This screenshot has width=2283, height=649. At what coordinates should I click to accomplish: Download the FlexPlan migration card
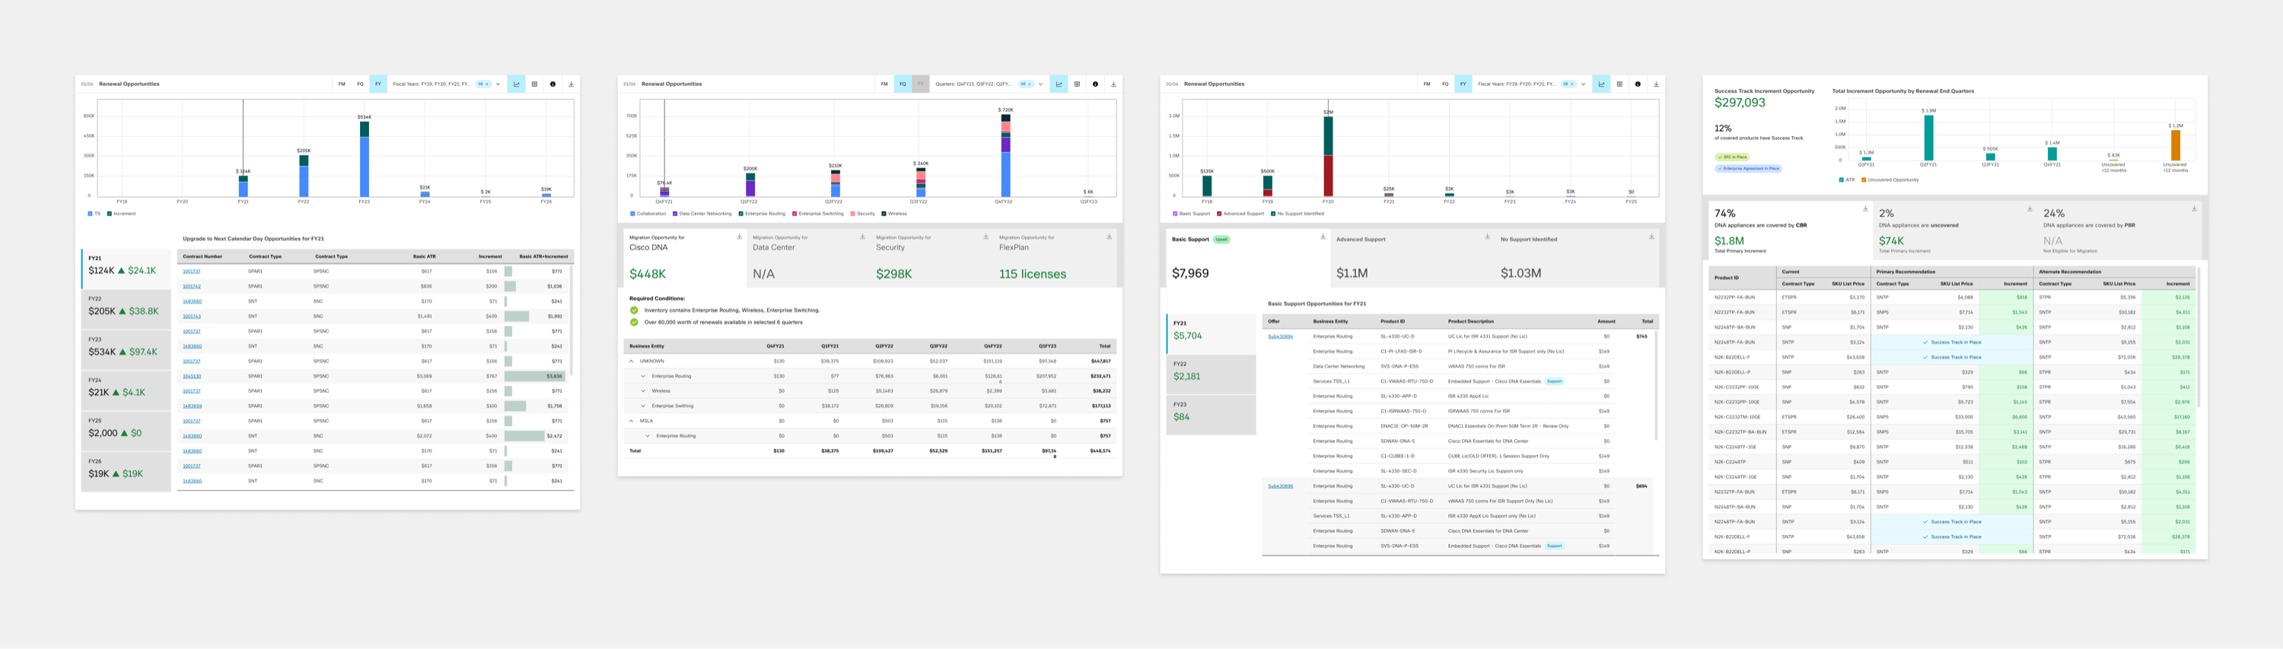[1109, 237]
